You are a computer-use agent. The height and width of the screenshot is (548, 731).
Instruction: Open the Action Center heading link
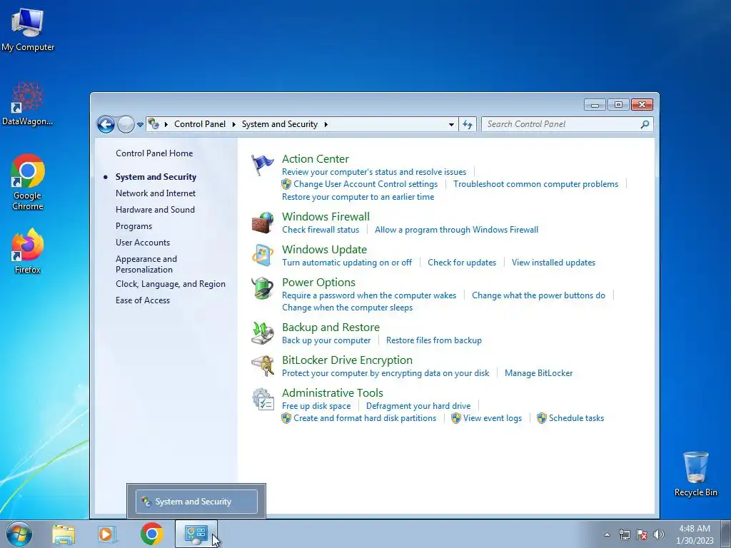click(x=316, y=159)
